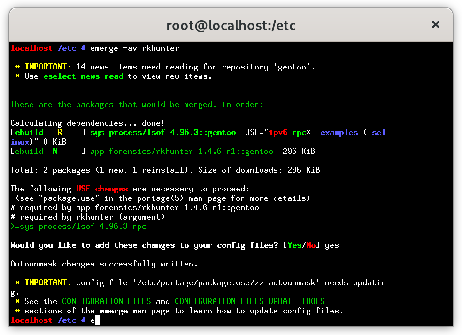Screen dimensions: 462x335
Task: Click the green 'N' new flag in ebuild line
Action: (55, 151)
